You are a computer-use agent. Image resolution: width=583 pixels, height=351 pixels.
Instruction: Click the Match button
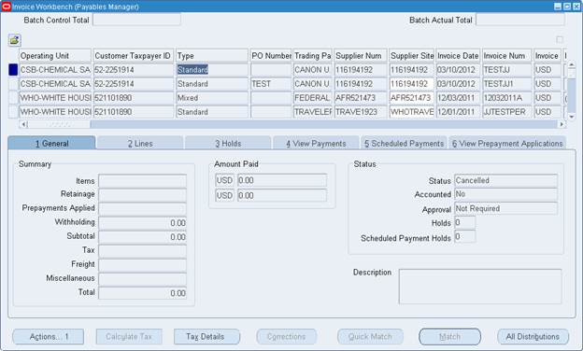[x=450, y=337]
